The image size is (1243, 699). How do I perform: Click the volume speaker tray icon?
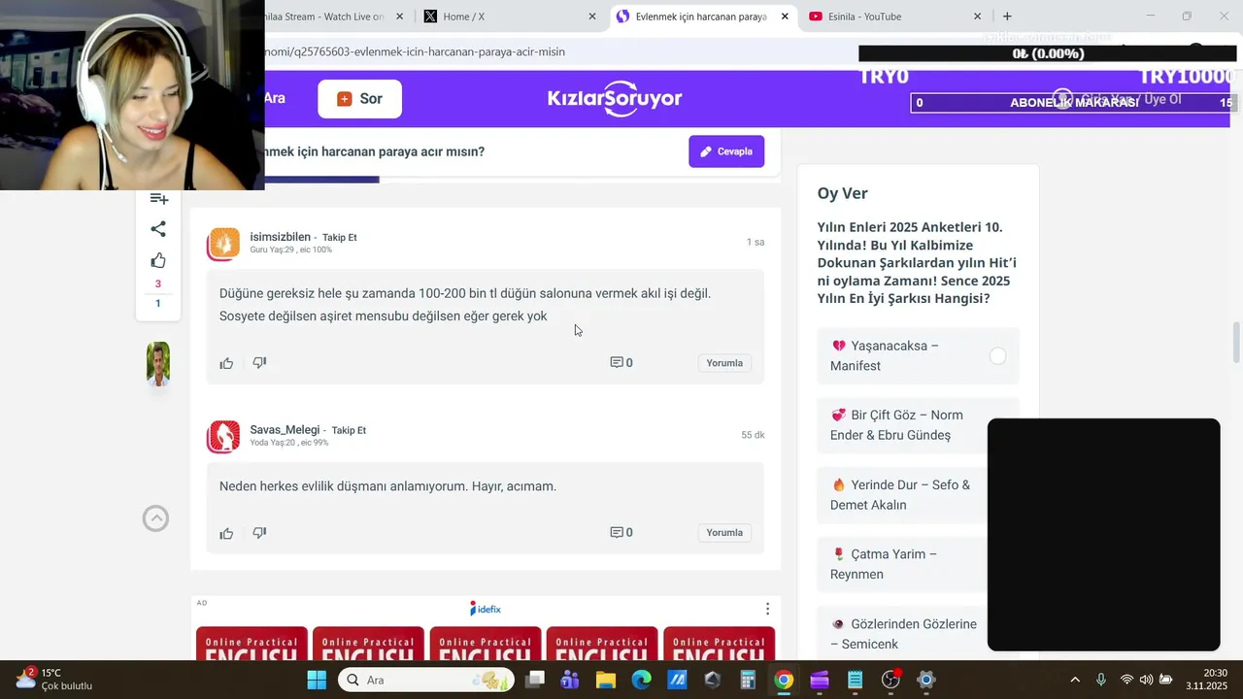tap(1146, 680)
